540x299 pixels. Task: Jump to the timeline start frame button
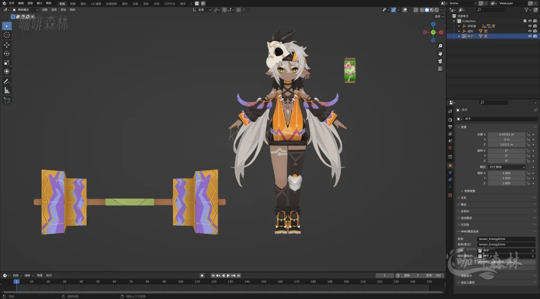pos(213,276)
